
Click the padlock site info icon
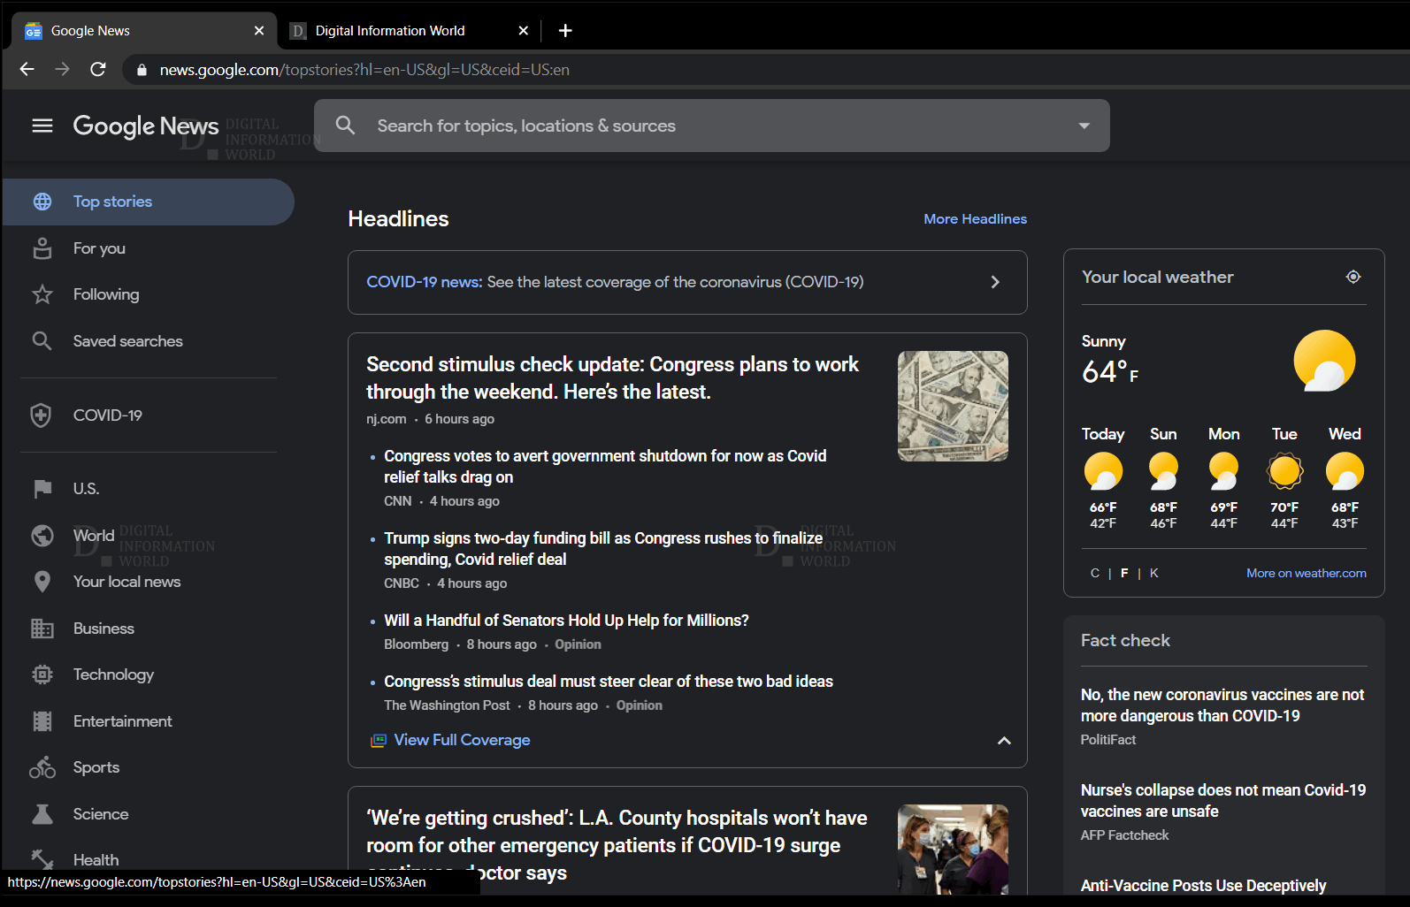click(x=142, y=70)
